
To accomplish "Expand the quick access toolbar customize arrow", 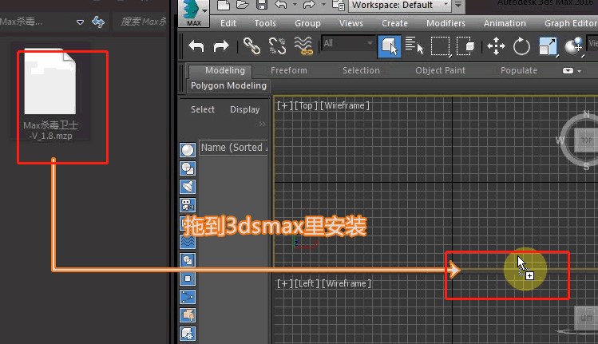I will coord(458,5).
